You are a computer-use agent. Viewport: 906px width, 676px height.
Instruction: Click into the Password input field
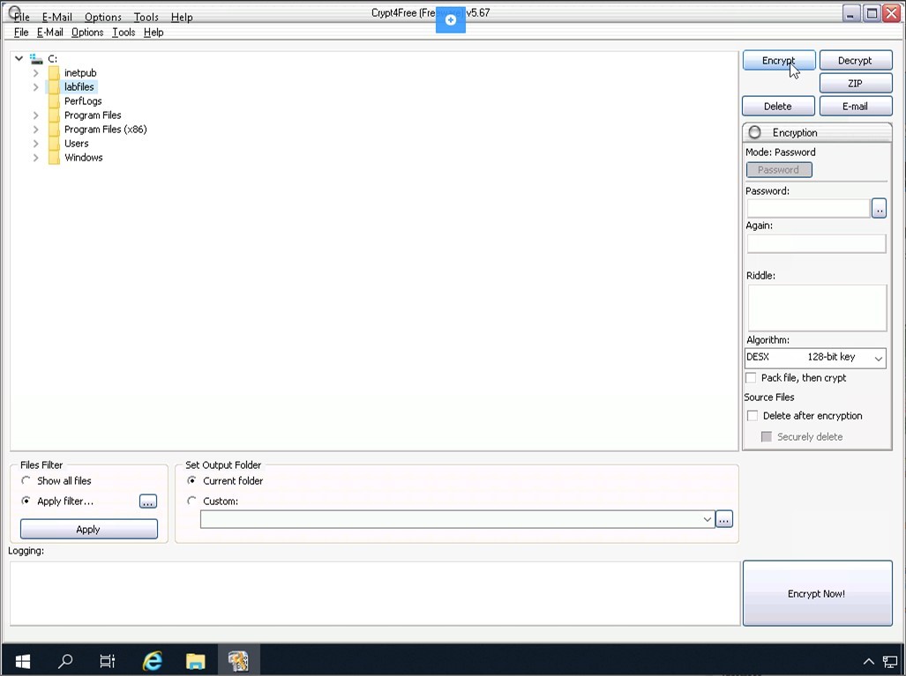click(x=807, y=208)
